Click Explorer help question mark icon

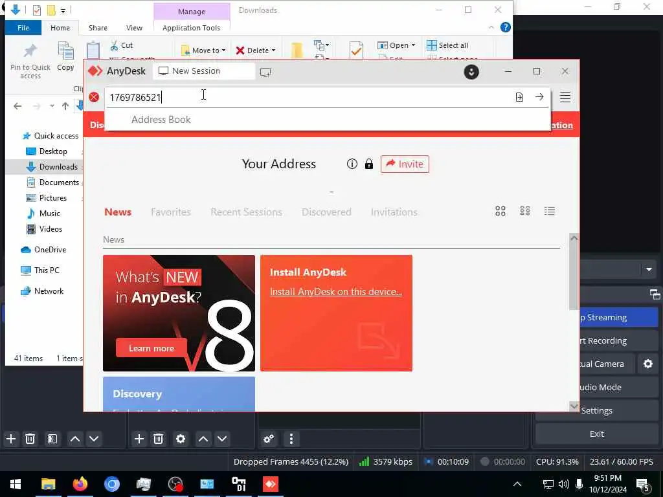[505, 27]
